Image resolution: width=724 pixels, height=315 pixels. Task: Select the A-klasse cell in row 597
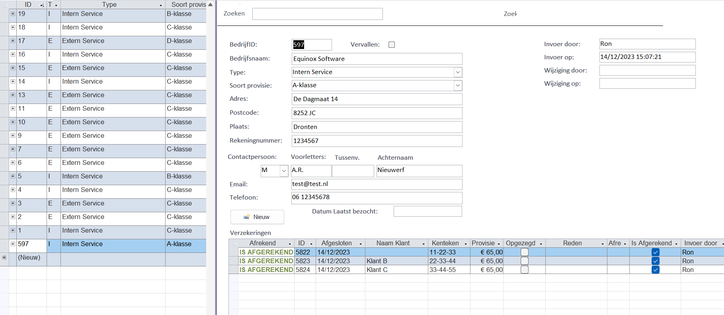point(186,246)
